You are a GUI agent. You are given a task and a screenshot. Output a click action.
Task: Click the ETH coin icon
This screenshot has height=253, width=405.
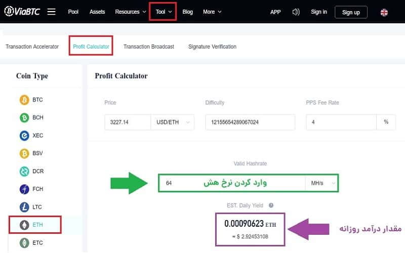24,225
